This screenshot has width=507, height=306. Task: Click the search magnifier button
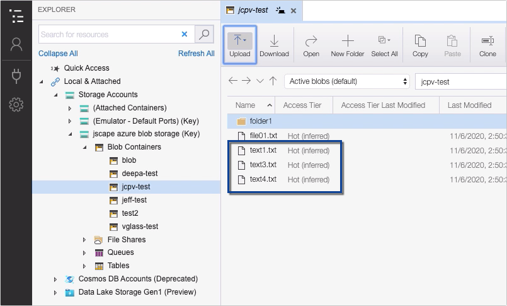coord(204,34)
